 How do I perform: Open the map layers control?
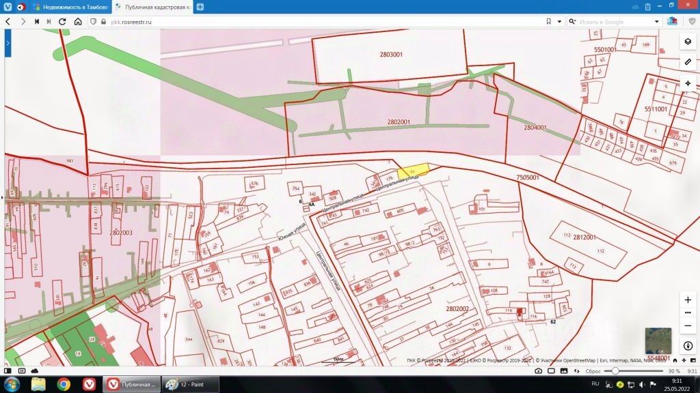click(688, 42)
